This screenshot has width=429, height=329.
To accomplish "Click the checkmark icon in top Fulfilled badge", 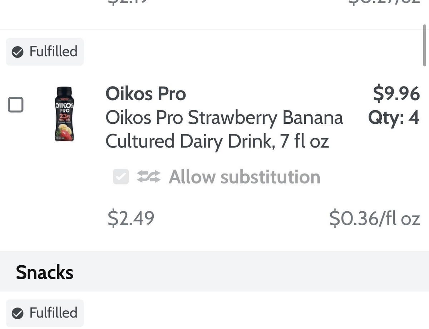I will tap(17, 52).
